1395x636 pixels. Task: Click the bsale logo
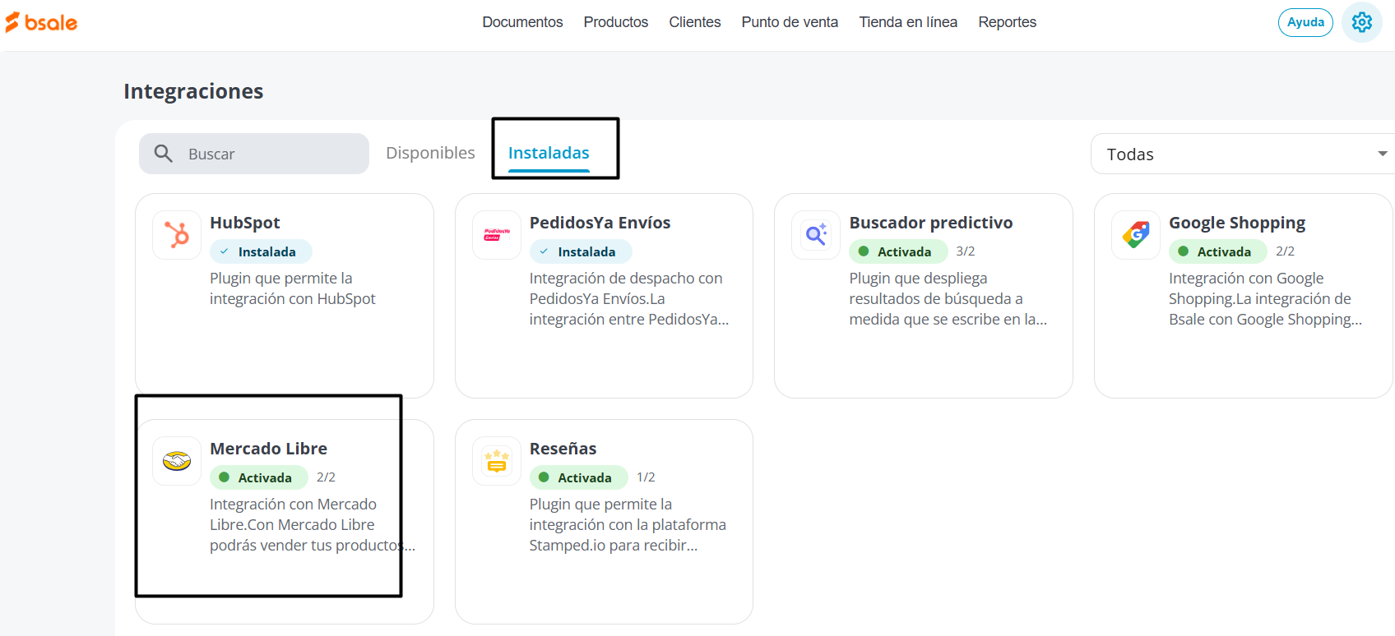tap(41, 22)
